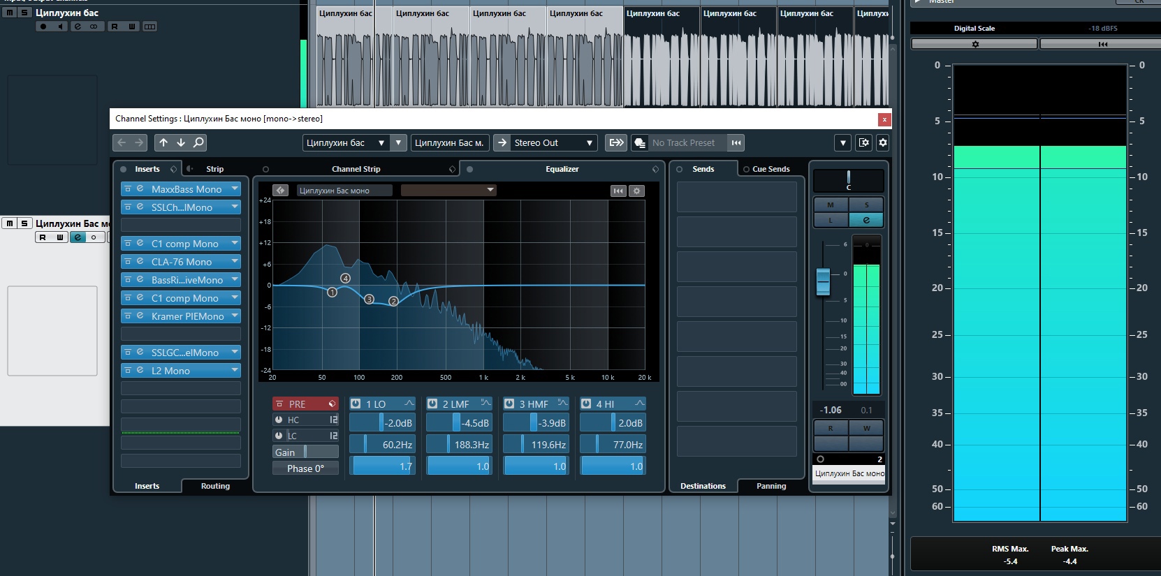Image resolution: width=1161 pixels, height=576 pixels.
Task: Open the EQ preset dropdown above graph
Action: pyautogui.click(x=448, y=190)
